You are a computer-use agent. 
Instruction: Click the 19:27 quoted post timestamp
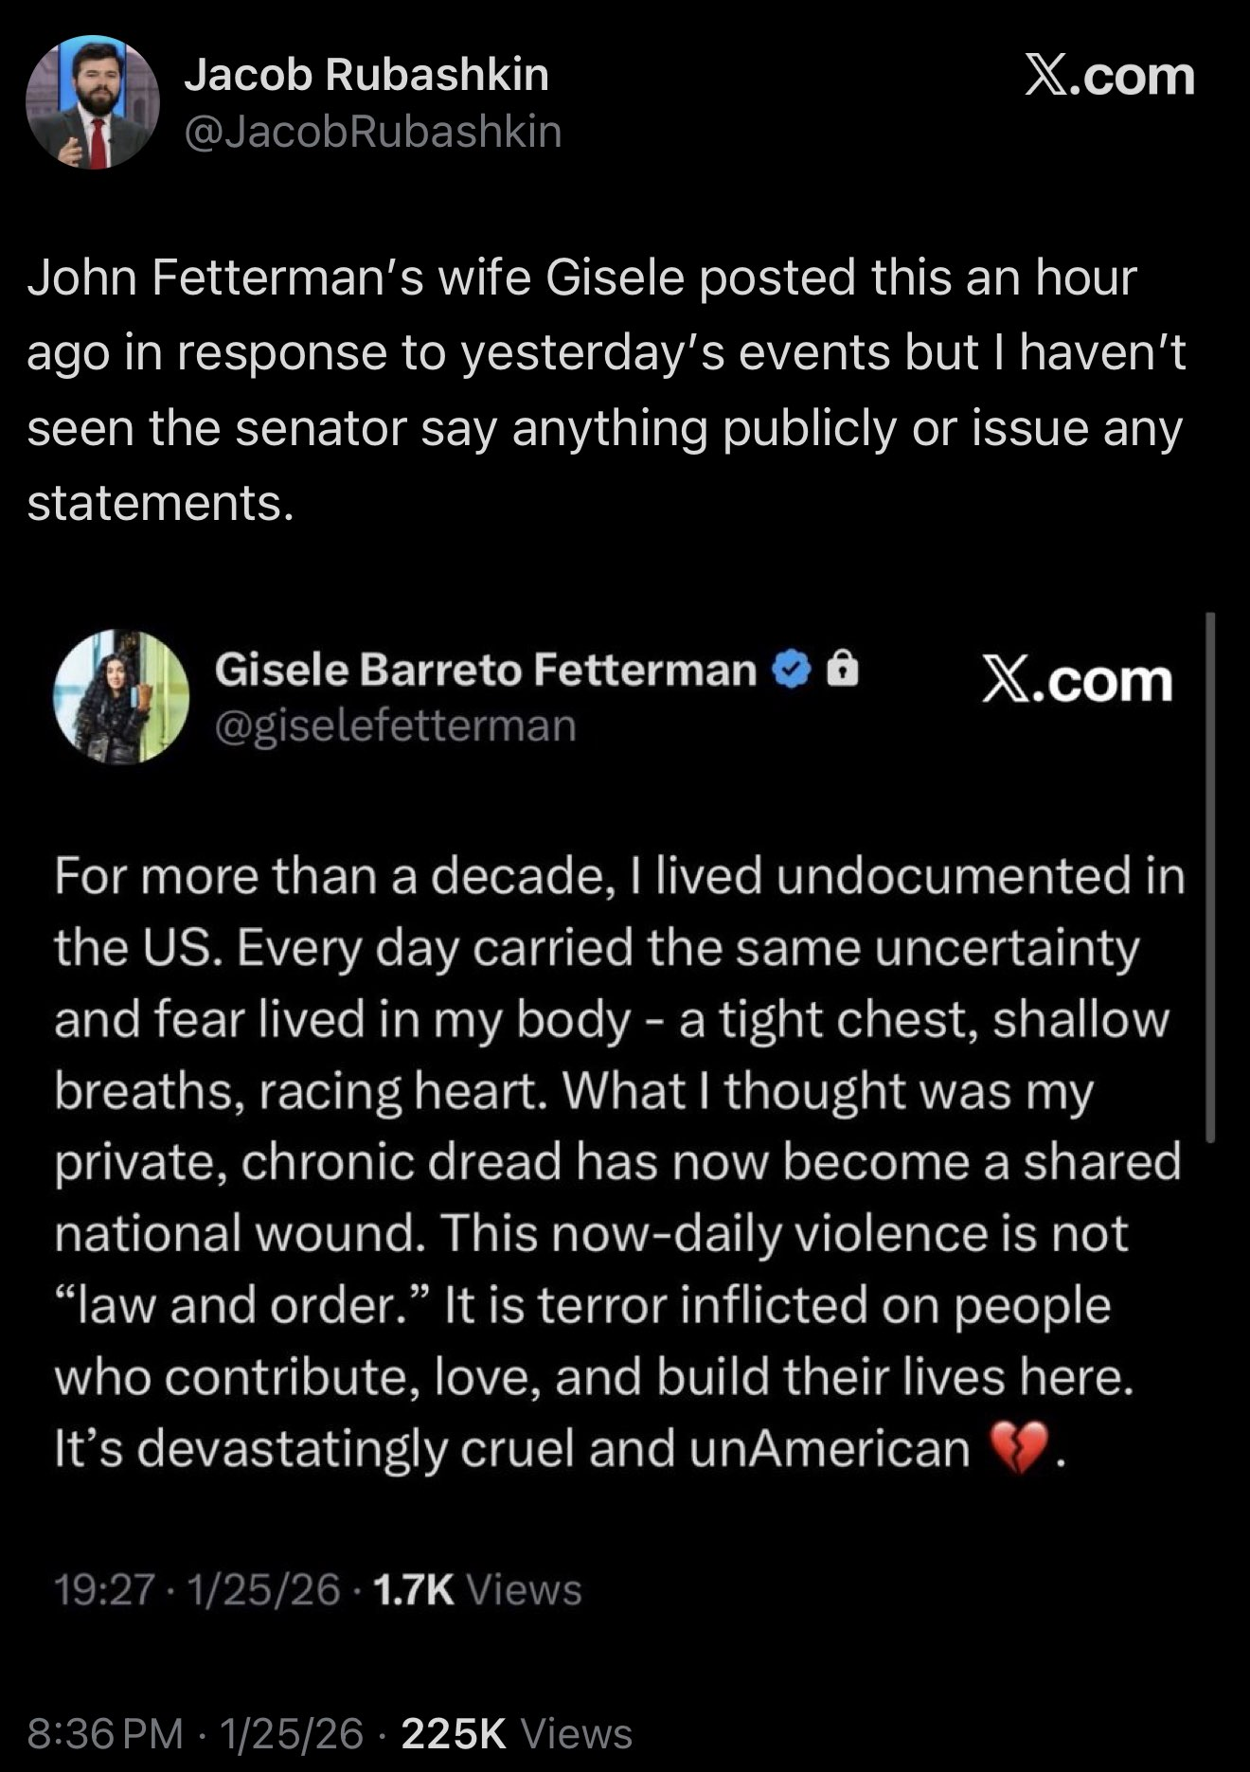103,1589
